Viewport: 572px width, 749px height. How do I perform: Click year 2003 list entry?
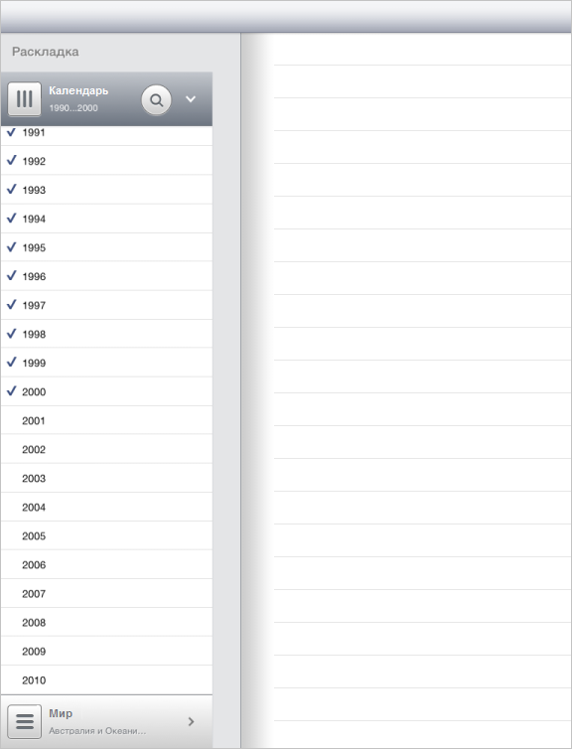click(106, 478)
